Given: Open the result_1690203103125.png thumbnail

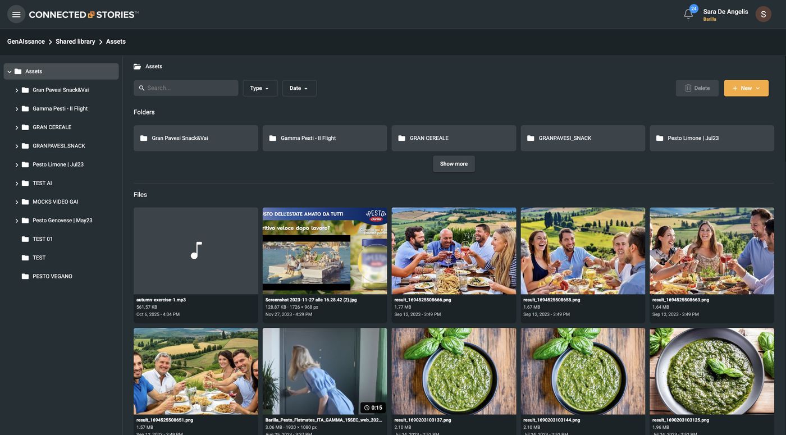Looking at the screenshot, I should click(712, 372).
